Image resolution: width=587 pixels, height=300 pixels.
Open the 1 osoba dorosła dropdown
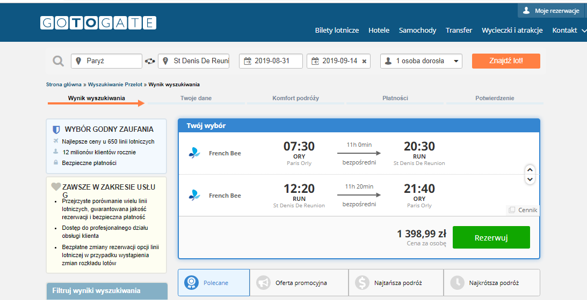click(x=421, y=61)
